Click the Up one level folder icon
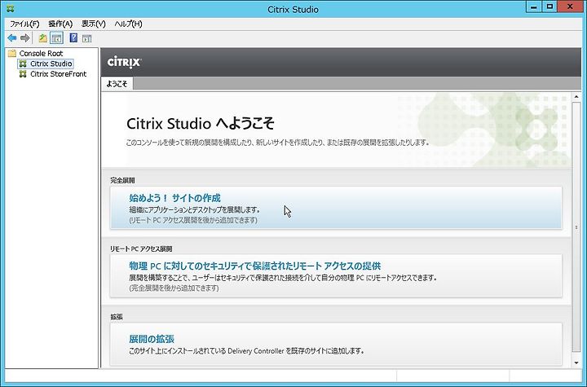This screenshot has height=387, width=587. pyautogui.click(x=43, y=37)
